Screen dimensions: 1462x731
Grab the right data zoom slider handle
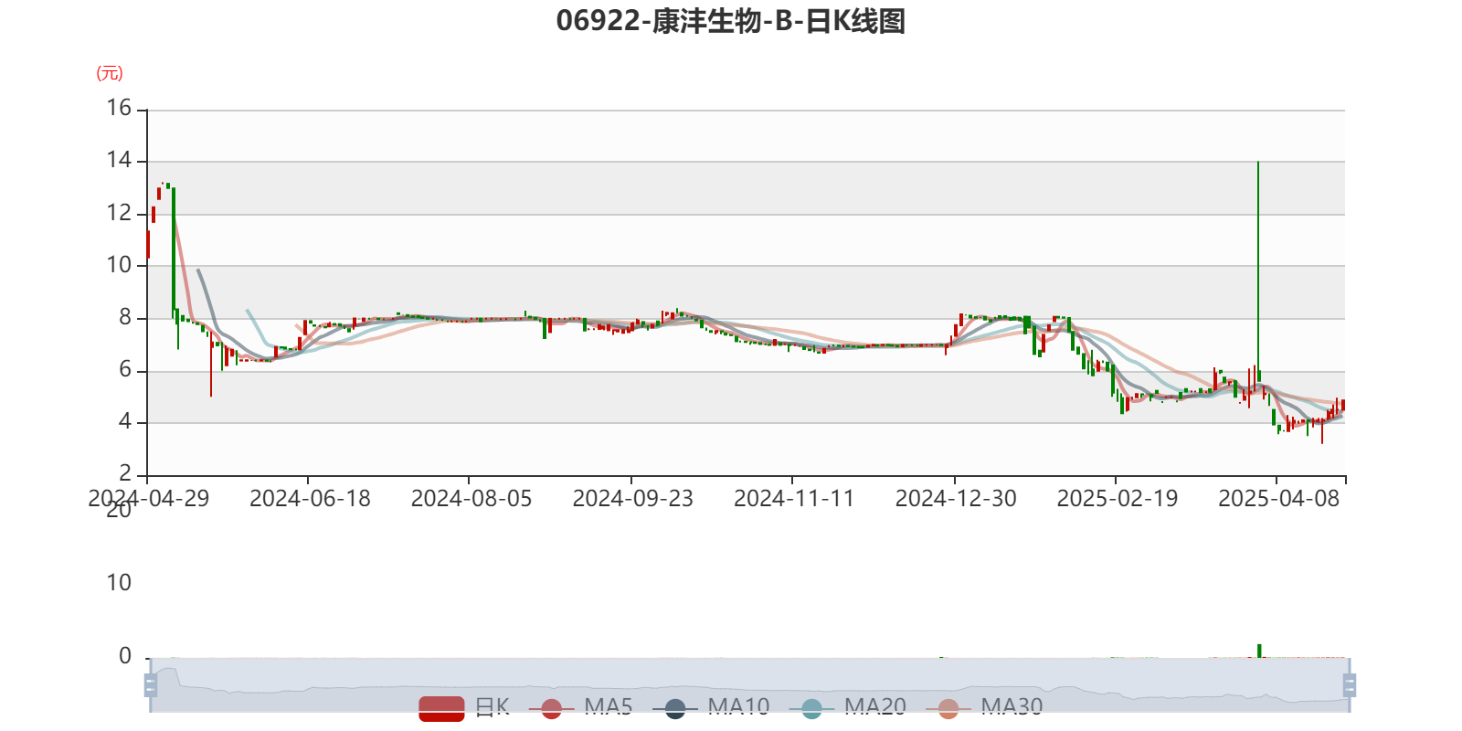pos(1349,685)
